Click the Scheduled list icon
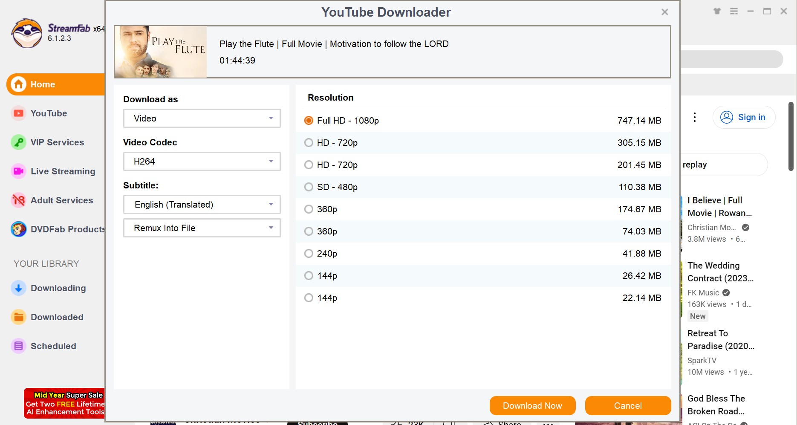This screenshot has height=425, width=797. pos(18,346)
